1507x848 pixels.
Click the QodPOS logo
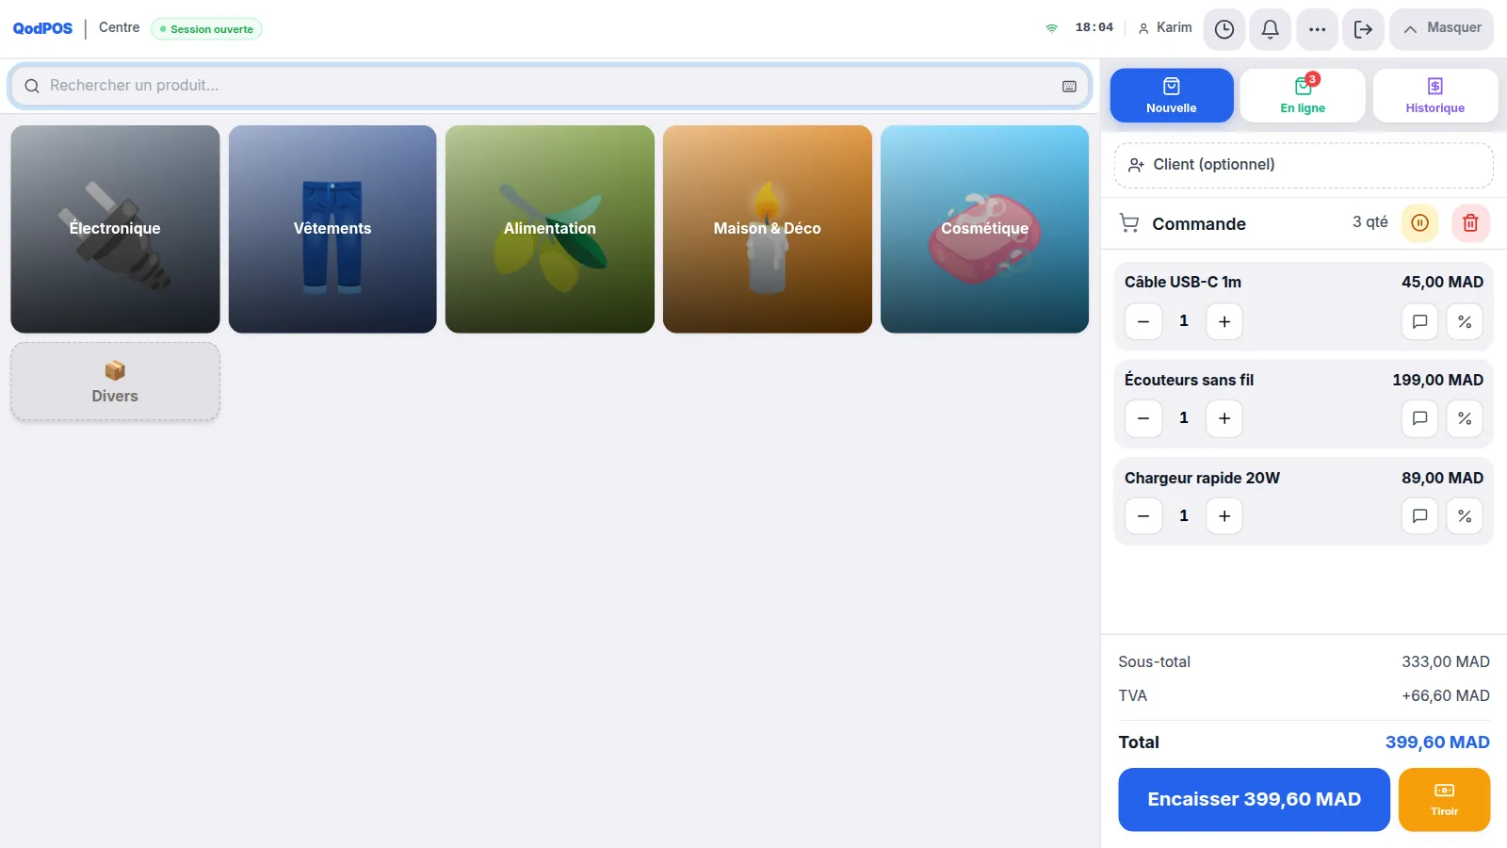pyautogui.click(x=42, y=29)
